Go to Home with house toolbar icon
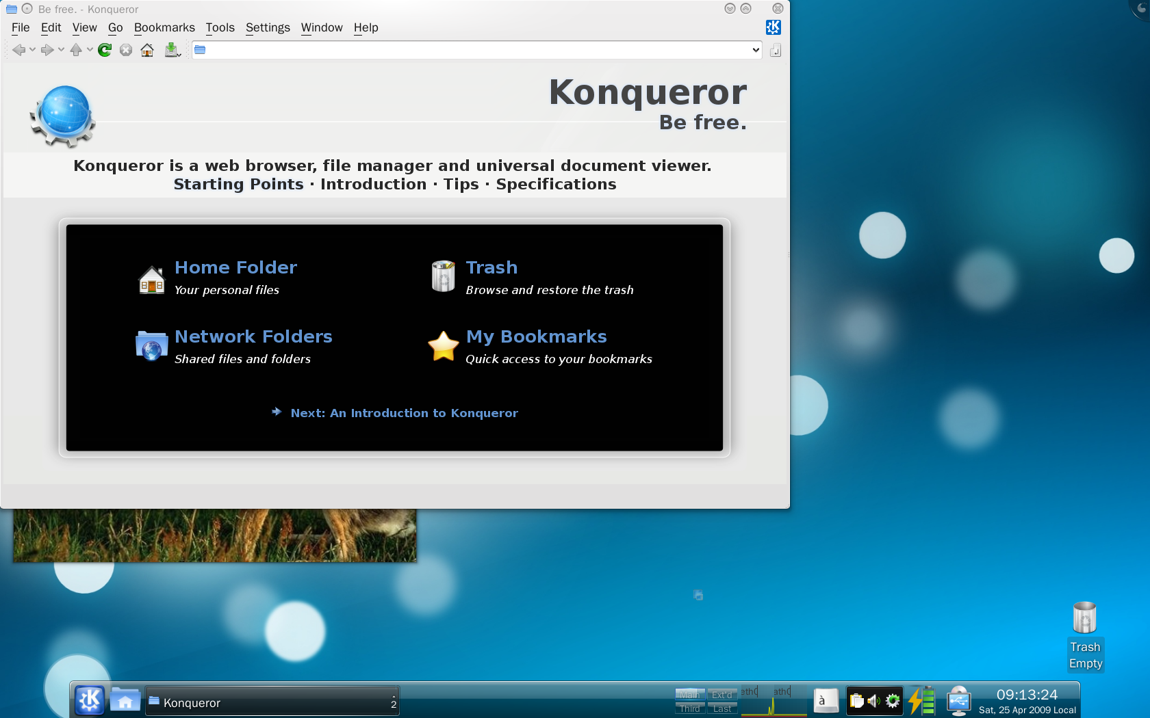Screen dimensions: 1150x718 (147, 50)
